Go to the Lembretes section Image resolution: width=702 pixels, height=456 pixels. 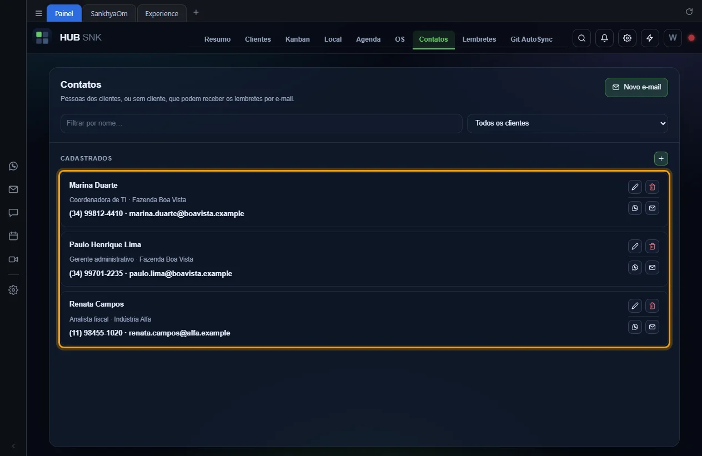point(479,39)
